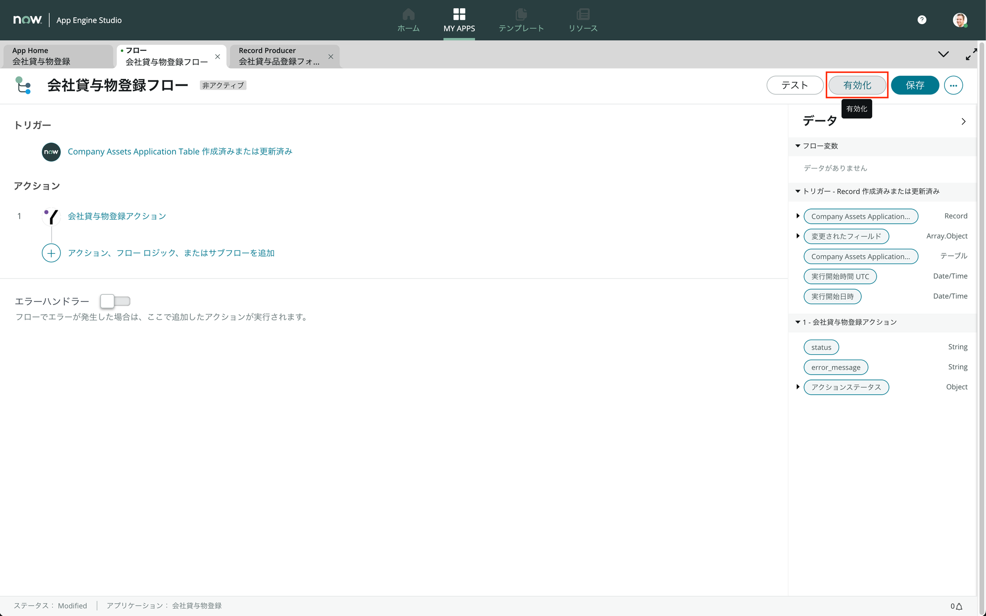
Task: Open the tab list chevron dropdown
Action: point(943,54)
